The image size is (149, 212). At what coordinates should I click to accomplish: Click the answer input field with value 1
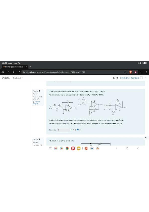click(x=63, y=130)
